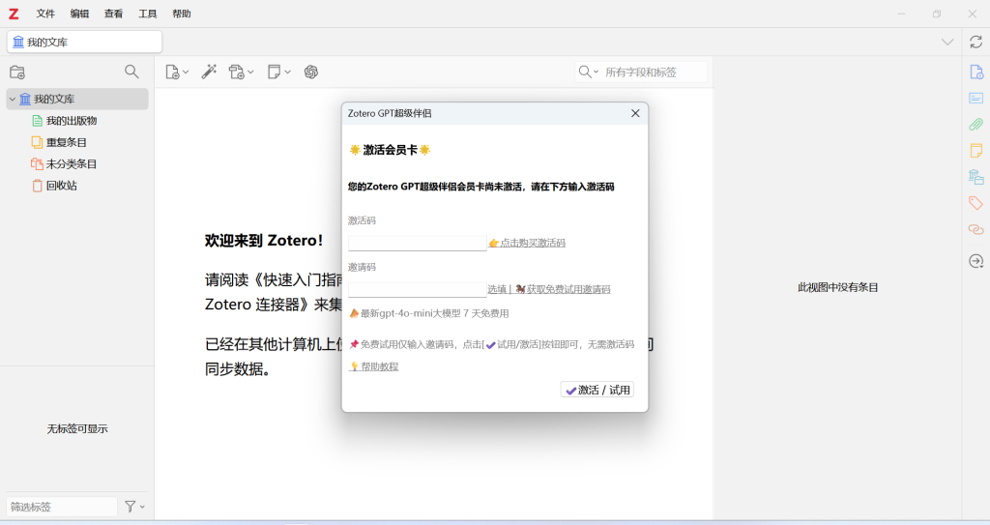The image size is (990, 525).
Task: Open the 工具 menu
Action: (x=148, y=14)
